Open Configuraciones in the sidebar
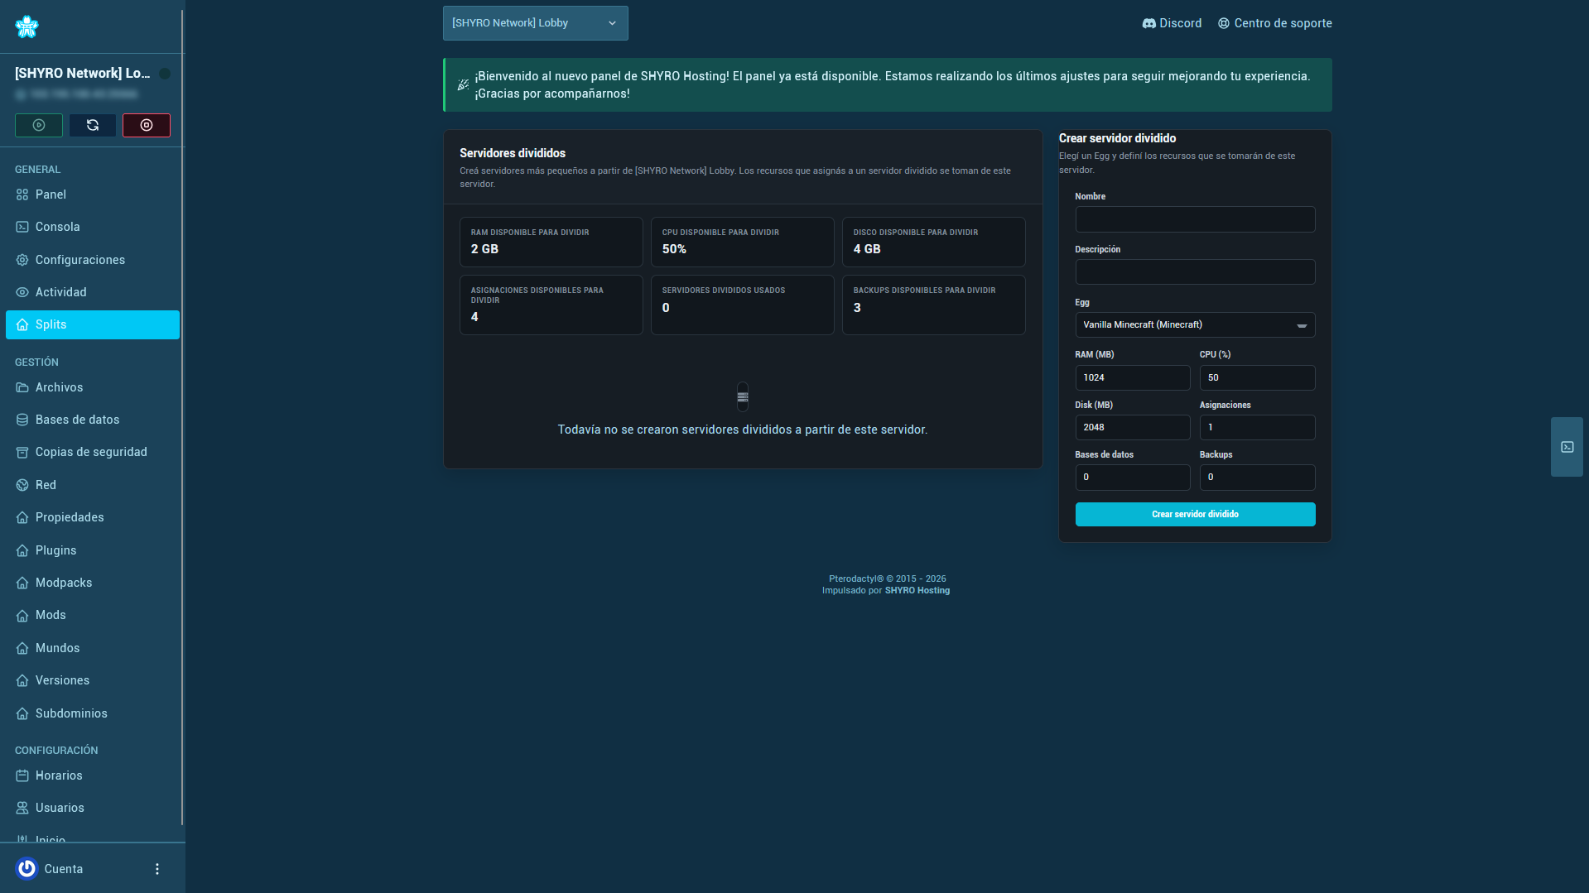Image resolution: width=1589 pixels, height=893 pixels. click(93, 260)
